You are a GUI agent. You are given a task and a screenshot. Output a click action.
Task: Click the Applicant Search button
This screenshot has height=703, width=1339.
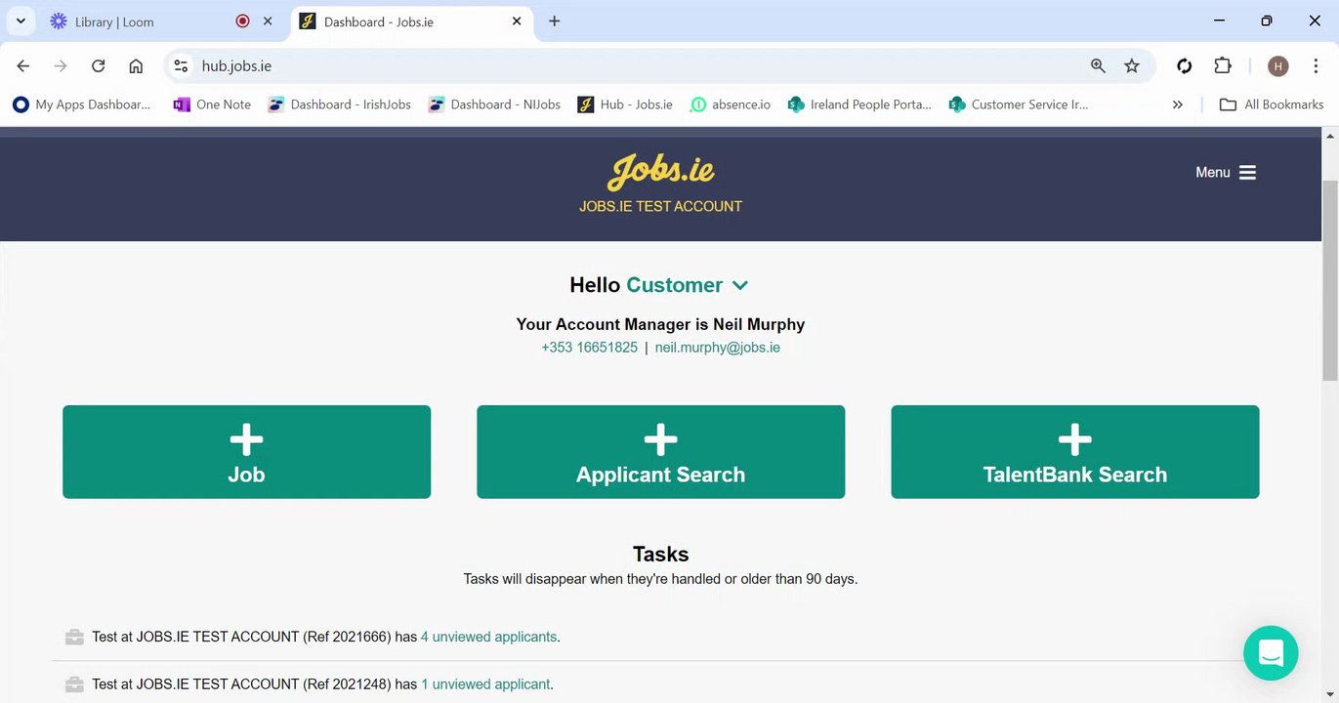tap(660, 452)
